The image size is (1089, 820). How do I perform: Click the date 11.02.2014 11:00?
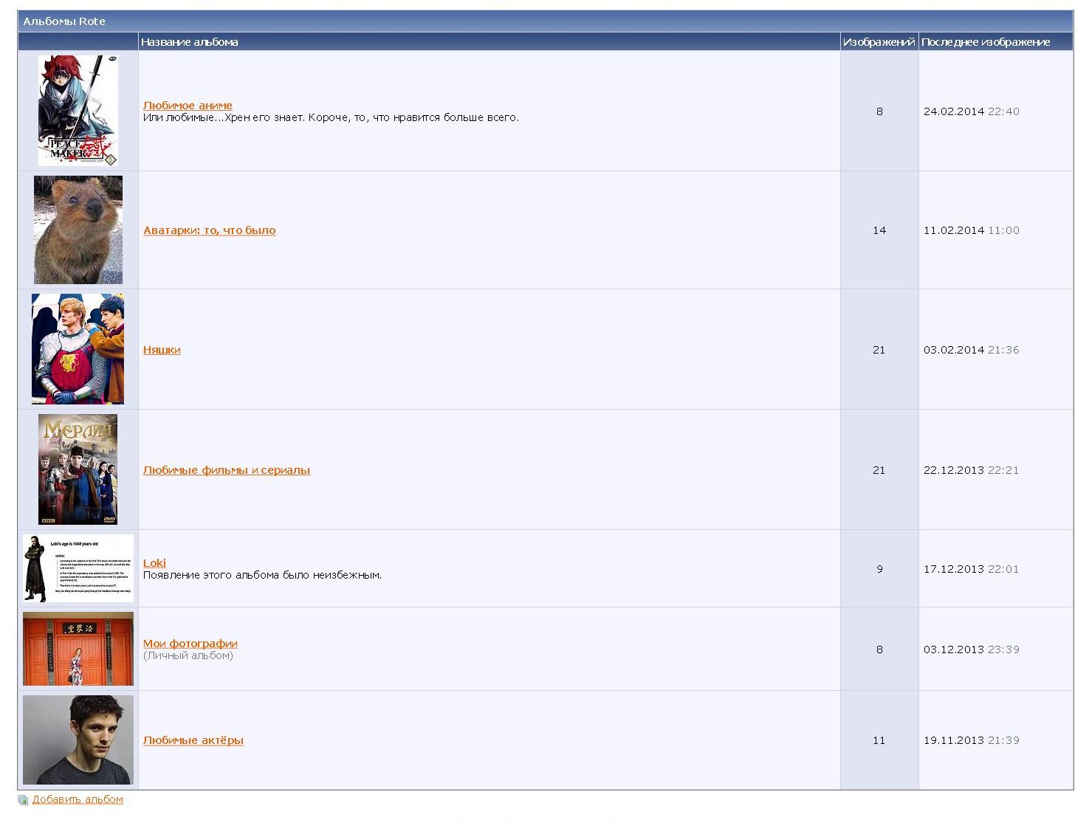pos(972,230)
